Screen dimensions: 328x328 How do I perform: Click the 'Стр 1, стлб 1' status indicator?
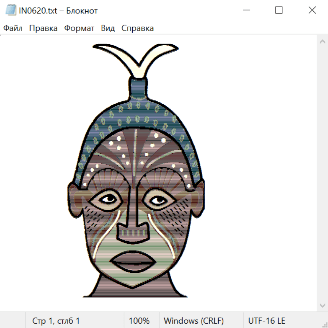tap(56, 321)
